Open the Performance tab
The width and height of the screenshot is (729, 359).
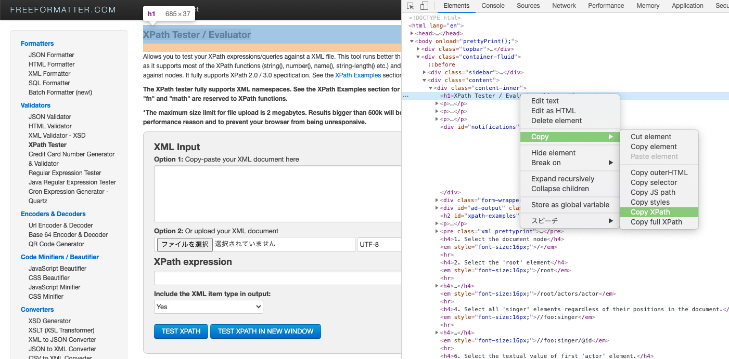point(606,6)
